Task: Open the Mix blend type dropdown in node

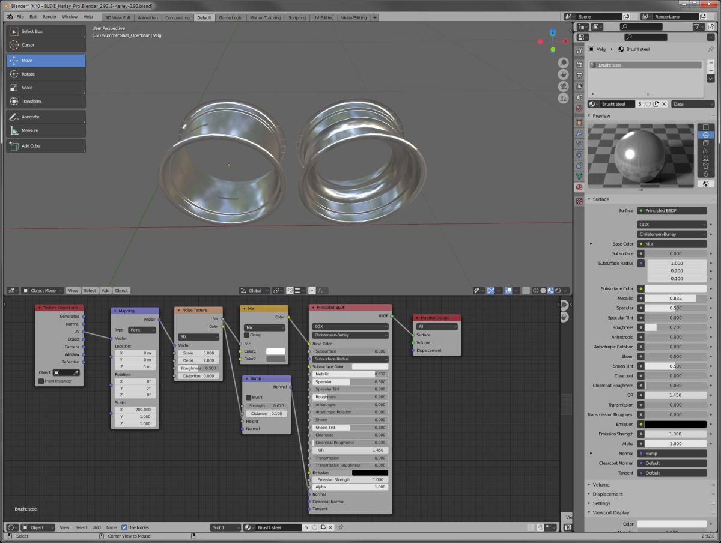Action: click(264, 327)
